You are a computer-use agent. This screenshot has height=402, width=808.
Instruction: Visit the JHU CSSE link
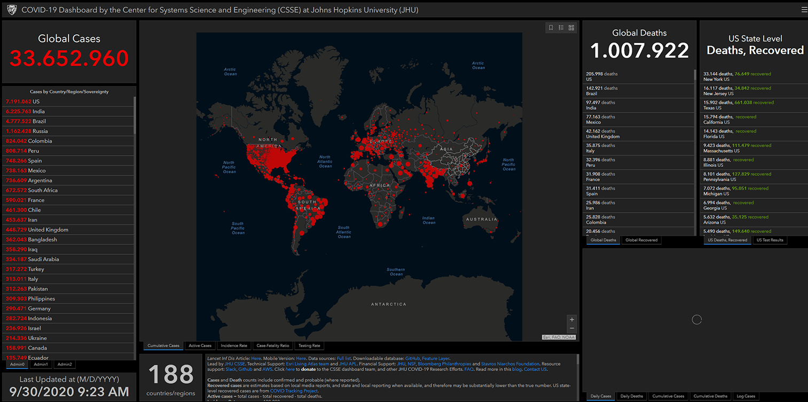(235, 364)
